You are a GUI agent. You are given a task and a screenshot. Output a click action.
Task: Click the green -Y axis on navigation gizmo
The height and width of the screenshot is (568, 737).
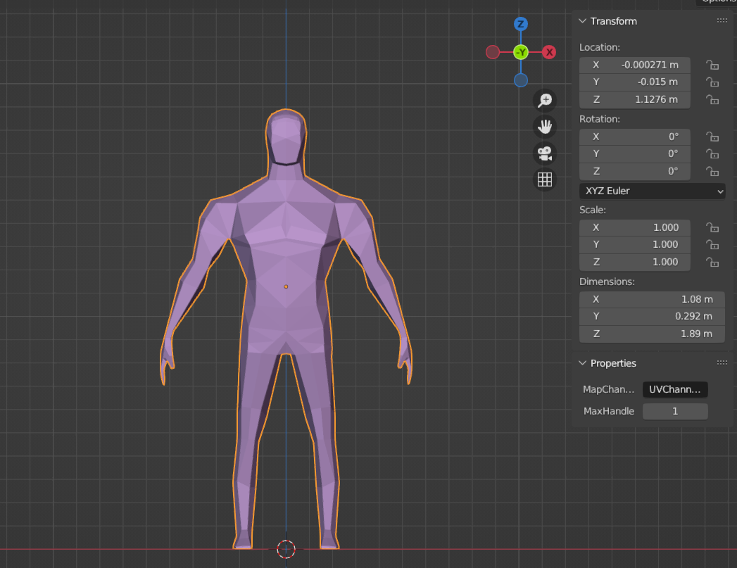520,51
